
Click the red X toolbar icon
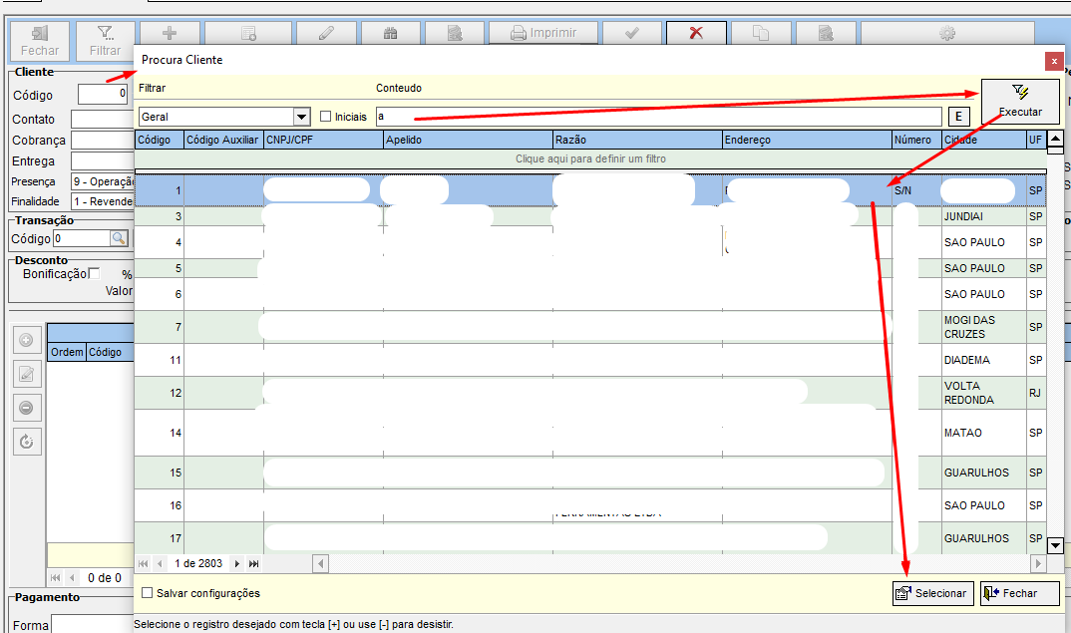[x=696, y=33]
